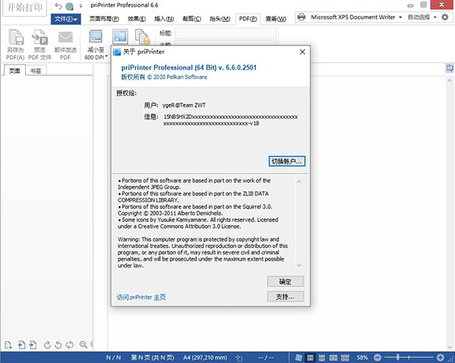Click the undo arrow in quick access bar
The image size is (455, 363).
pos(58,6)
